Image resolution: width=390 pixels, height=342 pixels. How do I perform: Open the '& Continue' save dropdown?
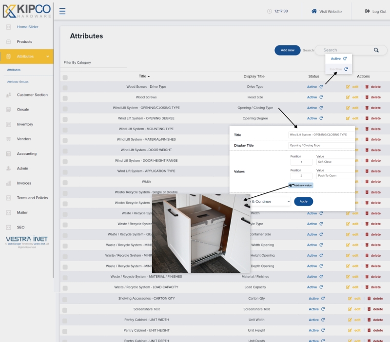click(x=270, y=201)
